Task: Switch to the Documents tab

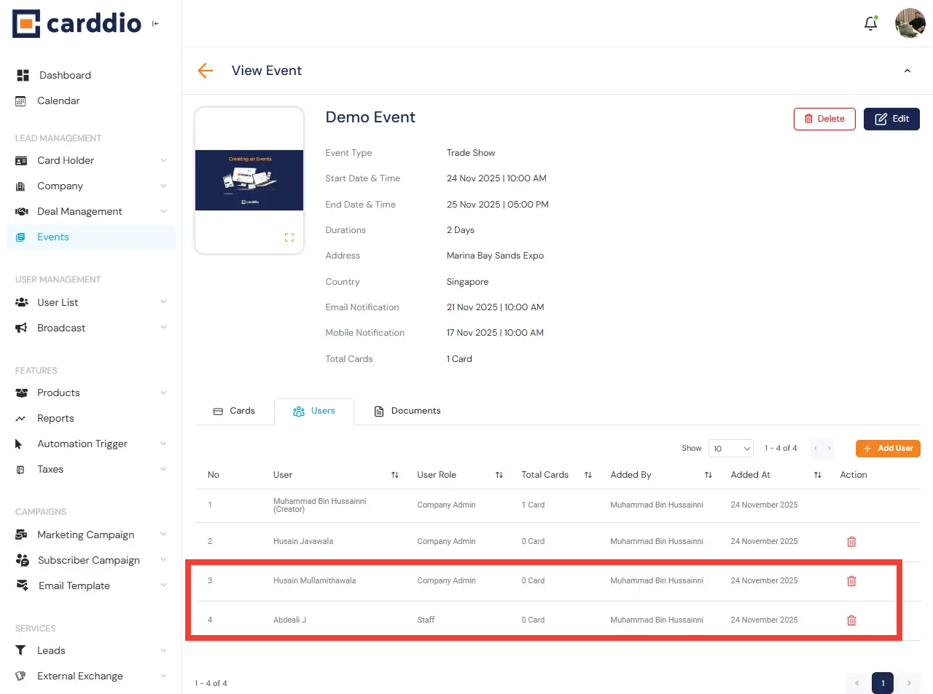Action: [407, 411]
